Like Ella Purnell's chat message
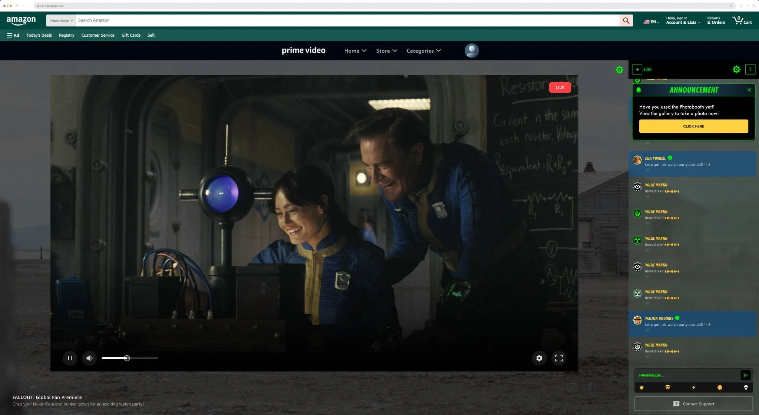 click(647, 170)
